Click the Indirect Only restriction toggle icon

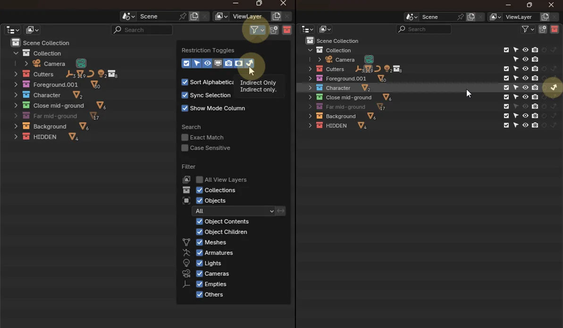(x=249, y=64)
